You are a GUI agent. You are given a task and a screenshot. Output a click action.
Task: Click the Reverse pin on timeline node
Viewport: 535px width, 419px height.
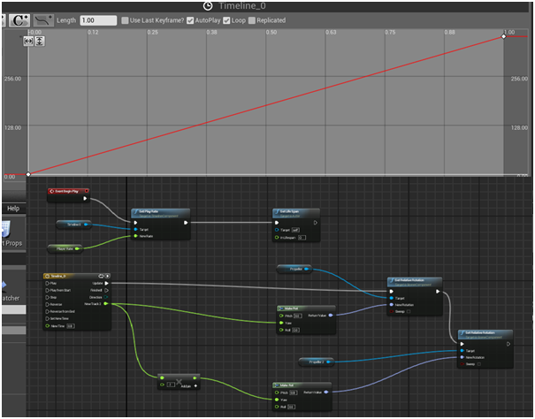tap(48, 304)
